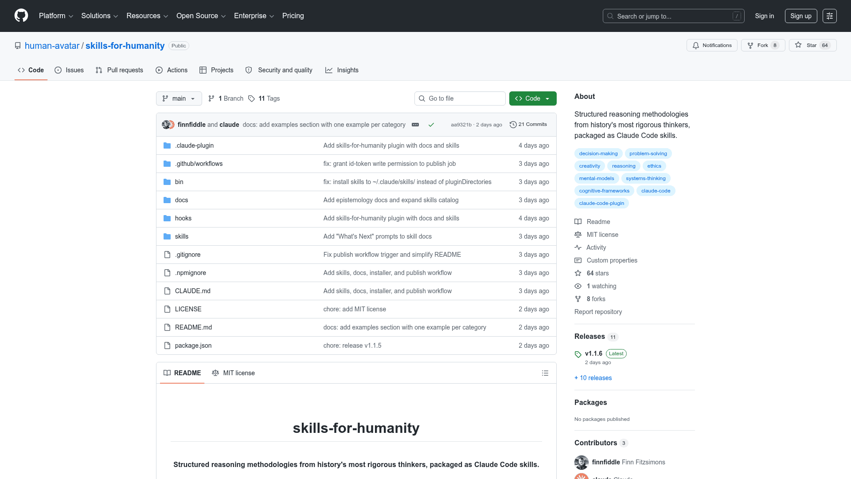The width and height of the screenshot is (851, 479).
Task: Switch to the Actions tab
Action: [172, 70]
